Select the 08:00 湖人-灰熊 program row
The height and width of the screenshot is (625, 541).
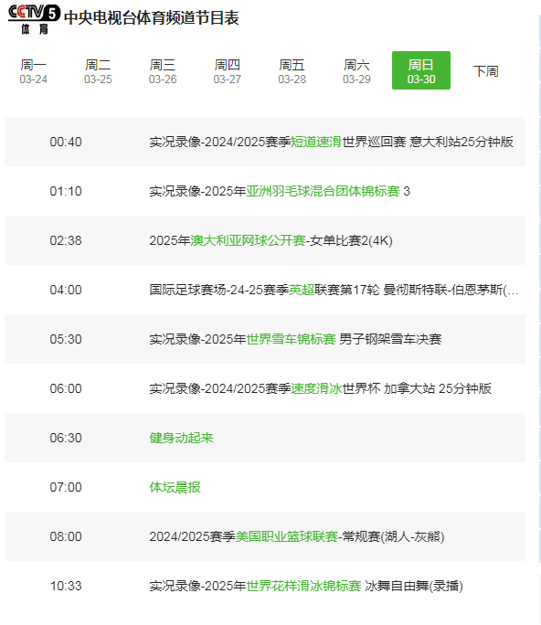[265, 537]
